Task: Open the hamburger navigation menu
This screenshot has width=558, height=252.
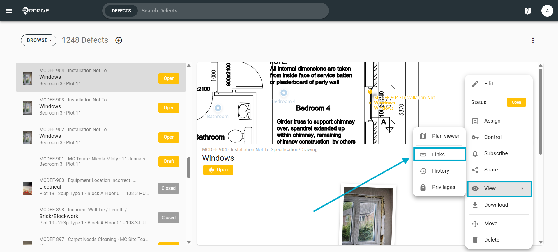Action: pos(9,11)
